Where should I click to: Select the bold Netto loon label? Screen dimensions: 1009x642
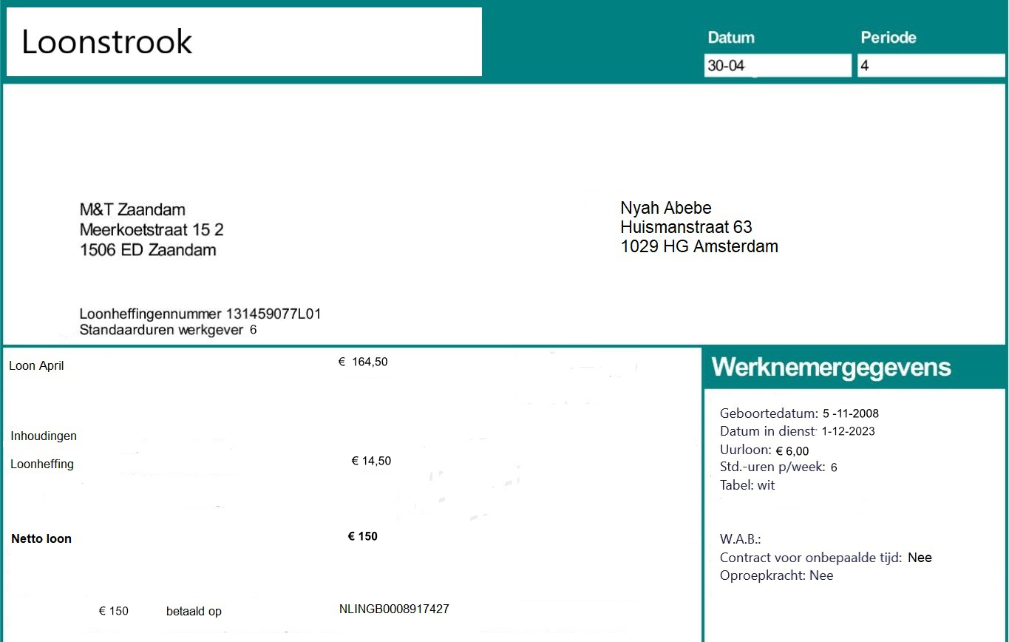click(41, 539)
